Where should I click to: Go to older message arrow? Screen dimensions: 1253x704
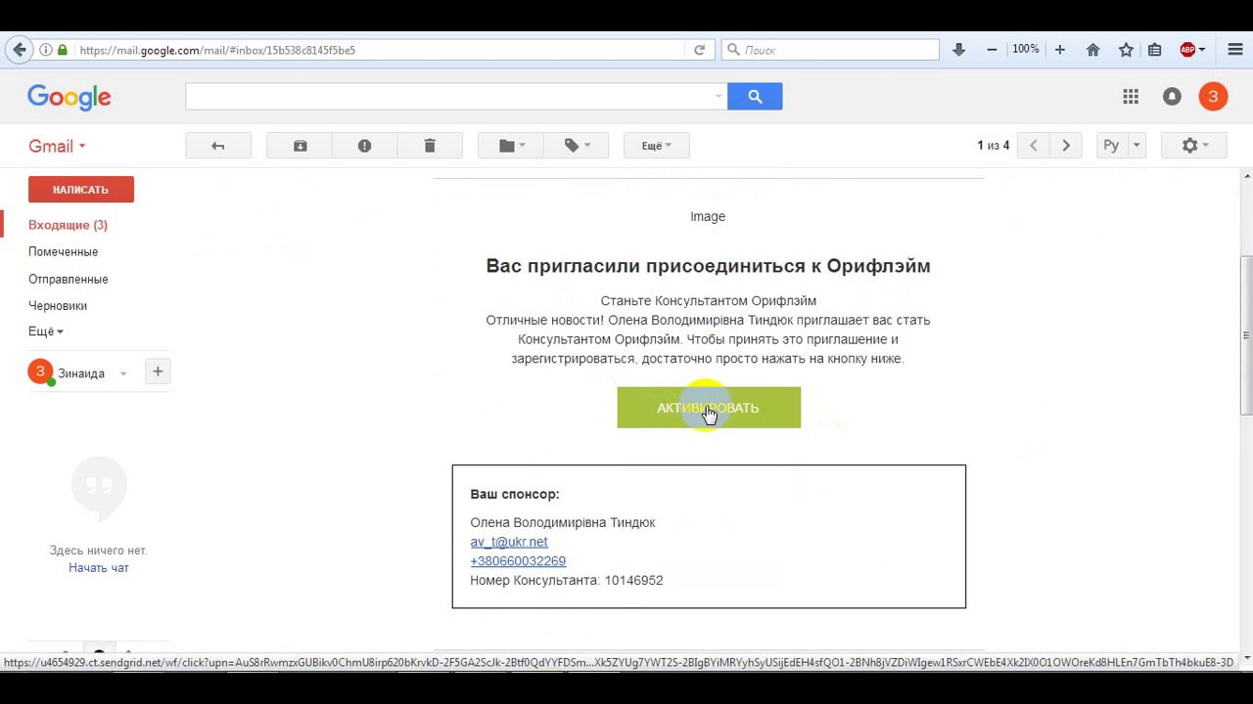(x=1066, y=146)
